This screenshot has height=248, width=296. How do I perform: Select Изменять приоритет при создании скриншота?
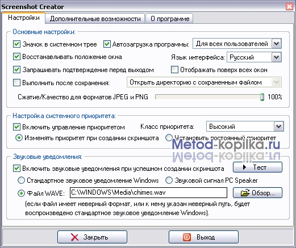[x=19, y=138]
